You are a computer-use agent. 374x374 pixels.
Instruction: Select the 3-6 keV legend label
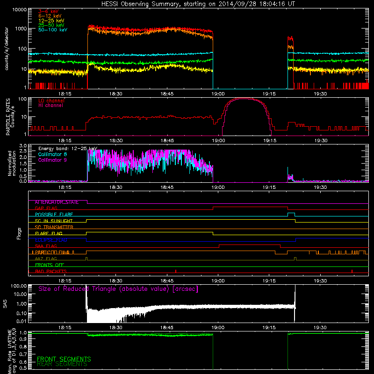coord(49,11)
